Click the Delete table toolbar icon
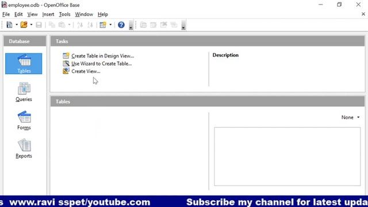This screenshot has height=207, width=368. pyautogui.click(x=163, y=25)
